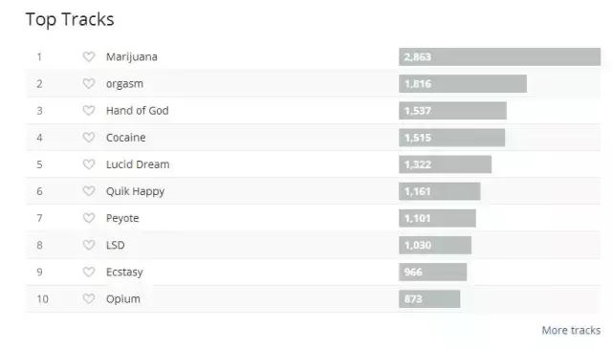Select the Ecstasy track name
This screenshot has width=612, height=349.
[x=124, y=273]
